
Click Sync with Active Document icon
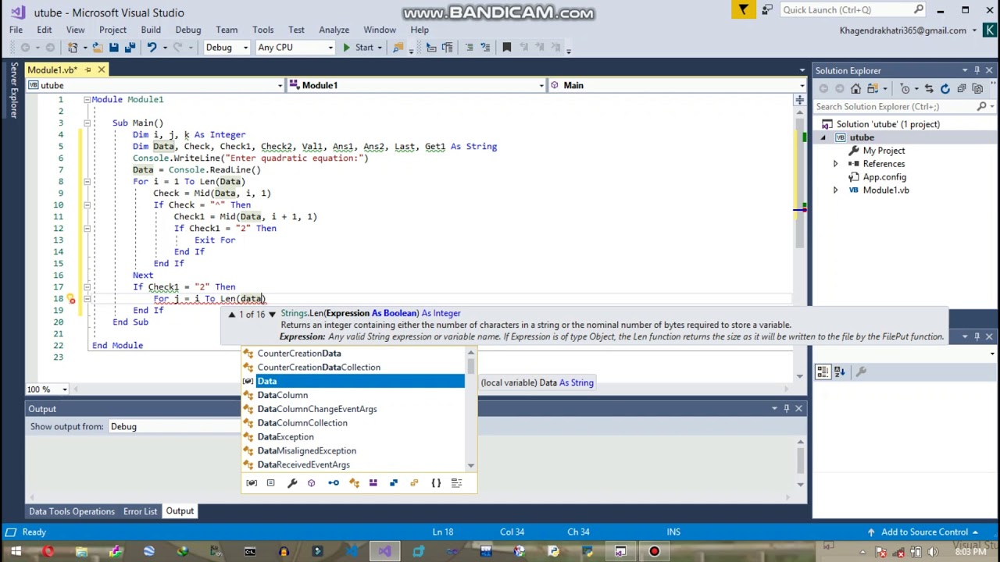click(929, 88)
